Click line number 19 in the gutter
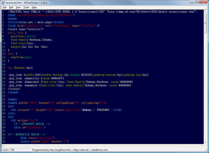Viewport: 209px width, 153px height. coord(4,75)
